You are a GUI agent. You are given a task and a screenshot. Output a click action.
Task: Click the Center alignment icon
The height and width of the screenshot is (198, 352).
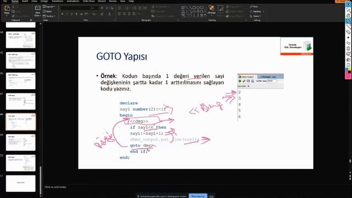[x=124, y=14]
